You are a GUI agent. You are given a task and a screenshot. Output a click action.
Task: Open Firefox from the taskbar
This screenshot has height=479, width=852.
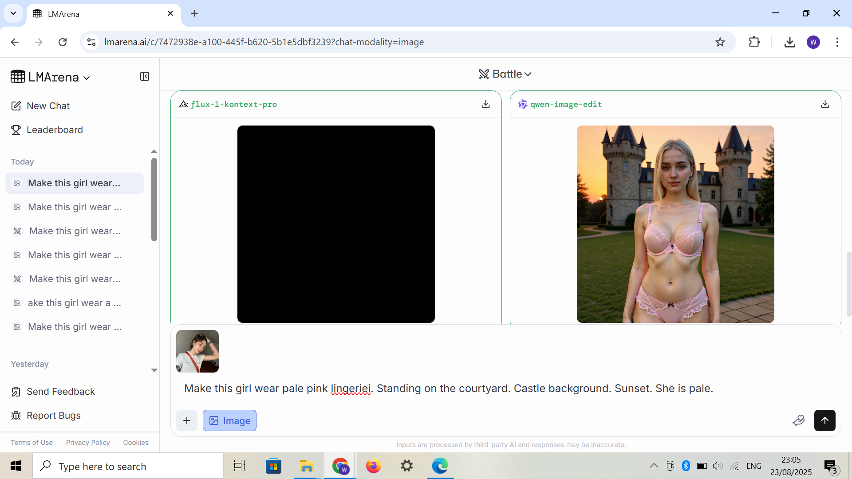(x=373, y=466)
